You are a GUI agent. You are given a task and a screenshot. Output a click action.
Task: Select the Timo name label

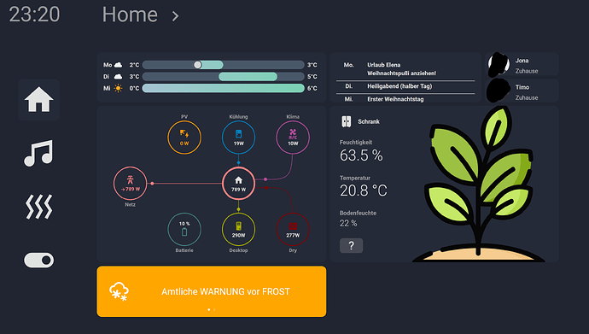522,87
